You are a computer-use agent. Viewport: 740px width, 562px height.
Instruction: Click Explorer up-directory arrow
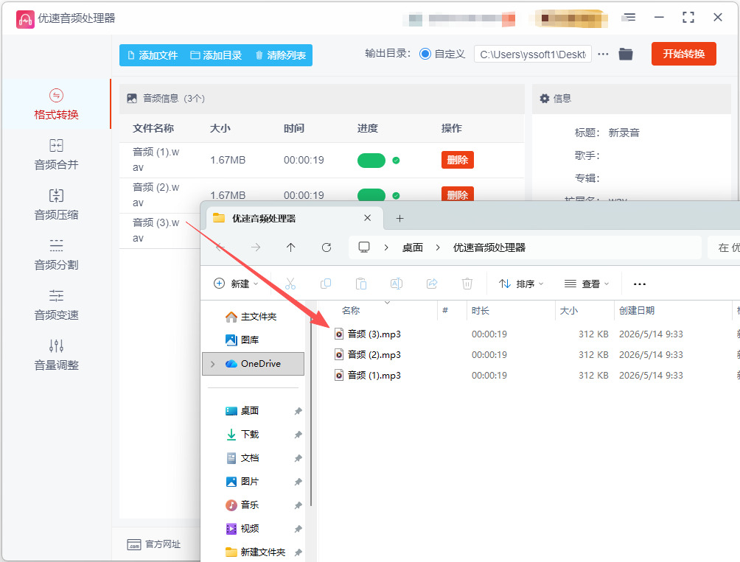tap(290, 247)
